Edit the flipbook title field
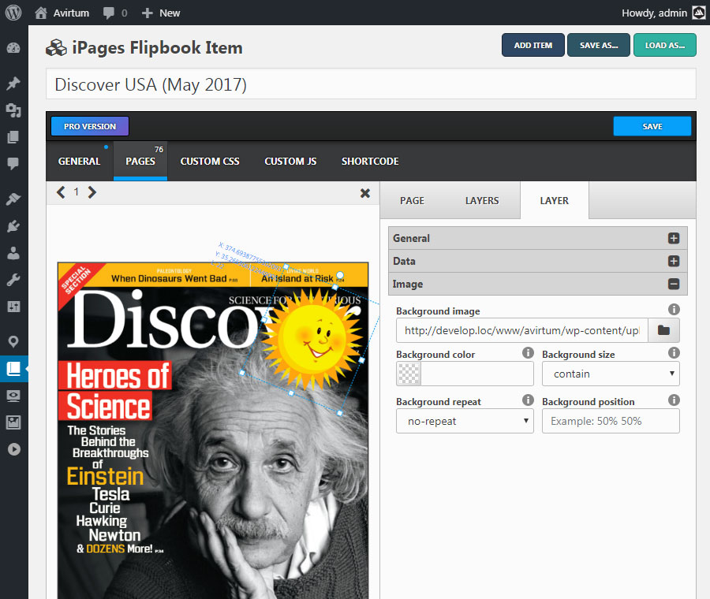Screen dimensions: 710x599 coord(371,84)
